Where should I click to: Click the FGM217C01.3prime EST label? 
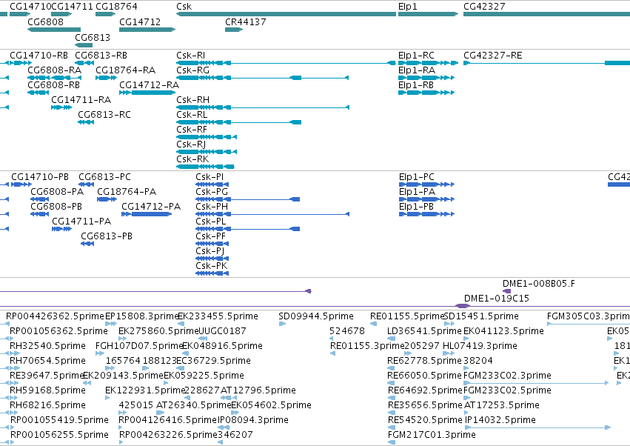pyautogui.click(x=432, y=435)
